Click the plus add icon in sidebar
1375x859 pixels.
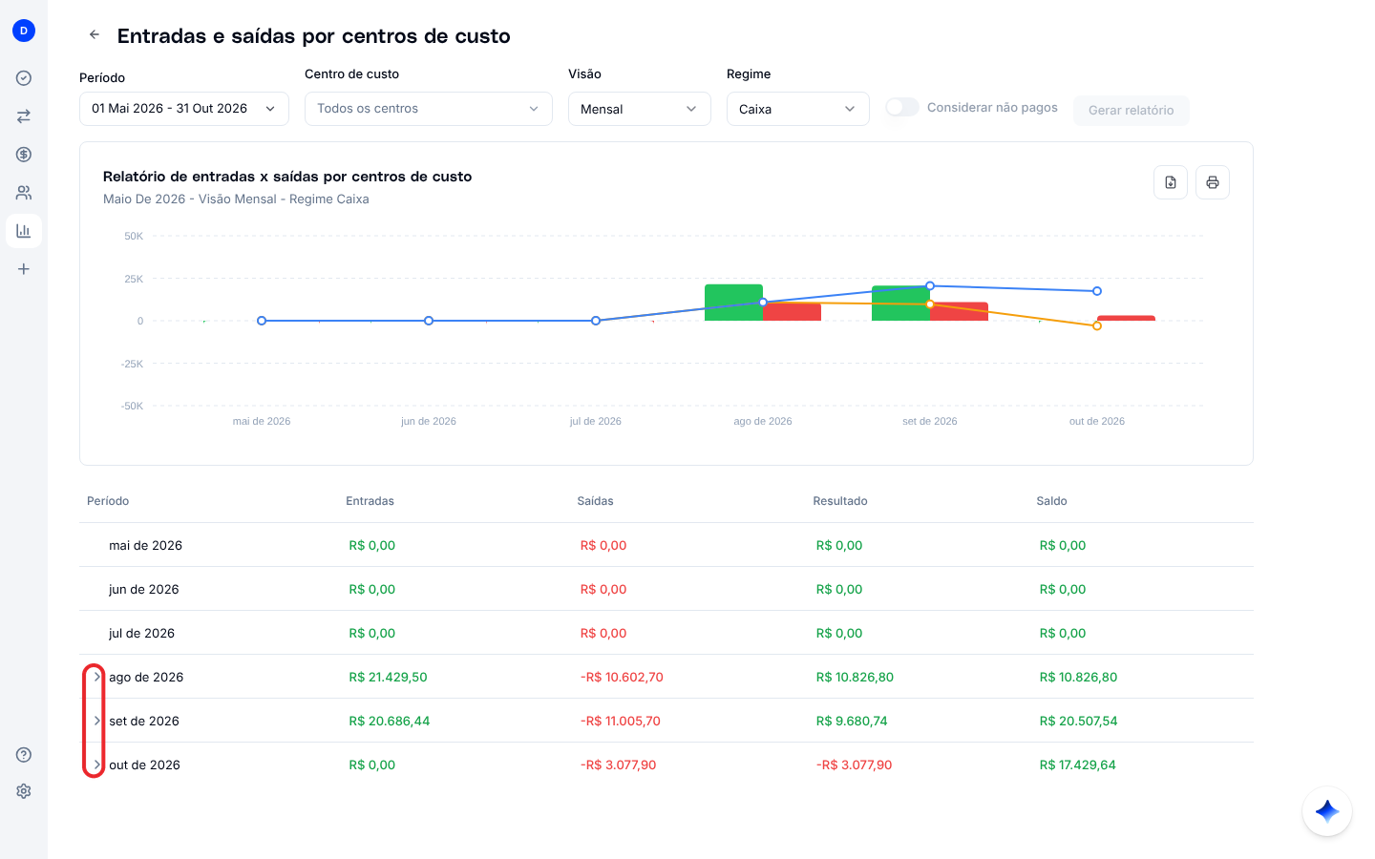coord(24,269)
